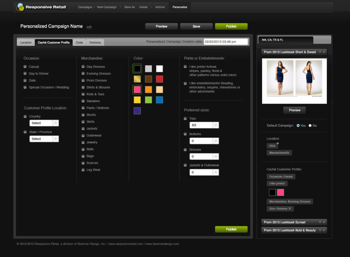Enable Special Occasion / Wedding checkbox
The image size is (350, 257).
tap(25, 87)
